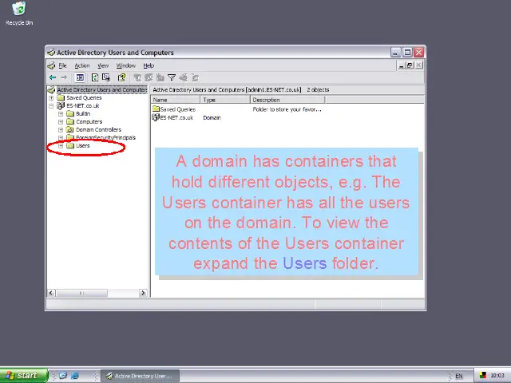The height and width of the screenshot is (383, 511).
Task: Open the View menu
Action: click(x=103, y=65)
